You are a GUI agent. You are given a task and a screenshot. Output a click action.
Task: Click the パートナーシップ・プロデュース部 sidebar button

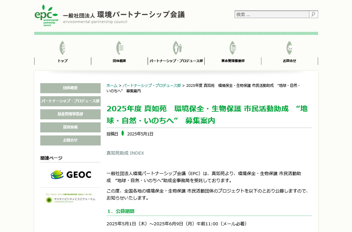click(x=70, y=101)
